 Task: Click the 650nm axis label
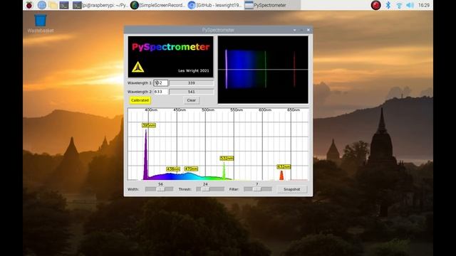tap(294, 110)
